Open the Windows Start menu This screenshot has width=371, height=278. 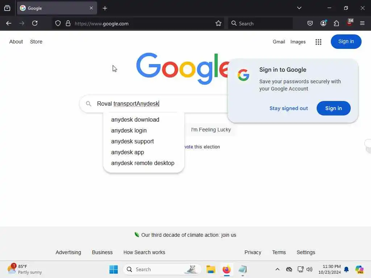click(113, 269)
